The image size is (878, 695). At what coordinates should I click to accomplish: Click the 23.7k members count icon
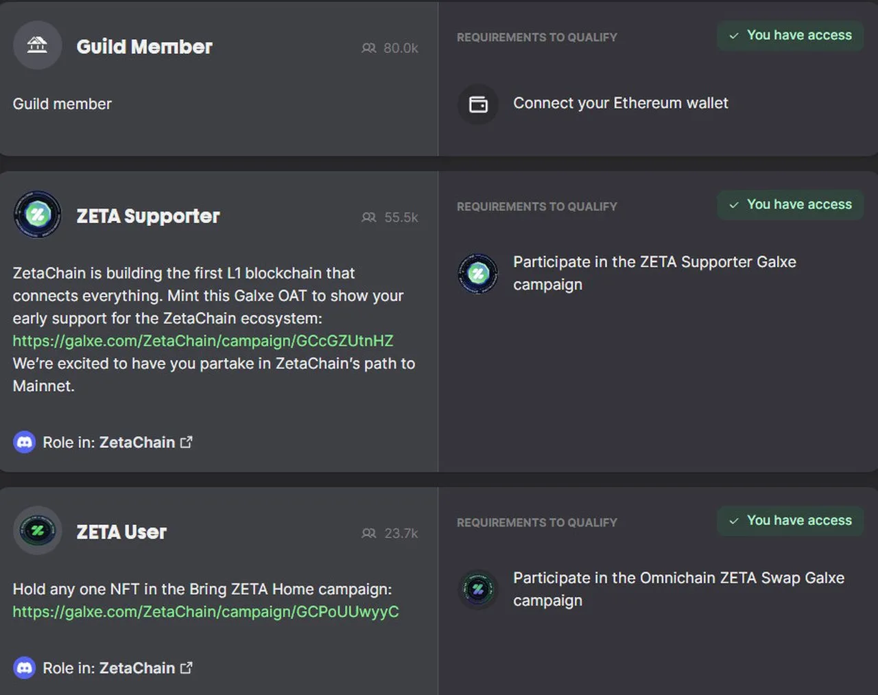pyautogui.click(x=369, y=533)
